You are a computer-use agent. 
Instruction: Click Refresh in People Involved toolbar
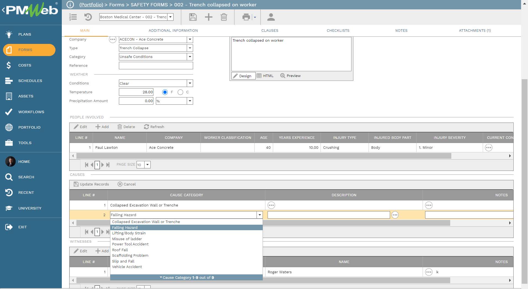154,127
